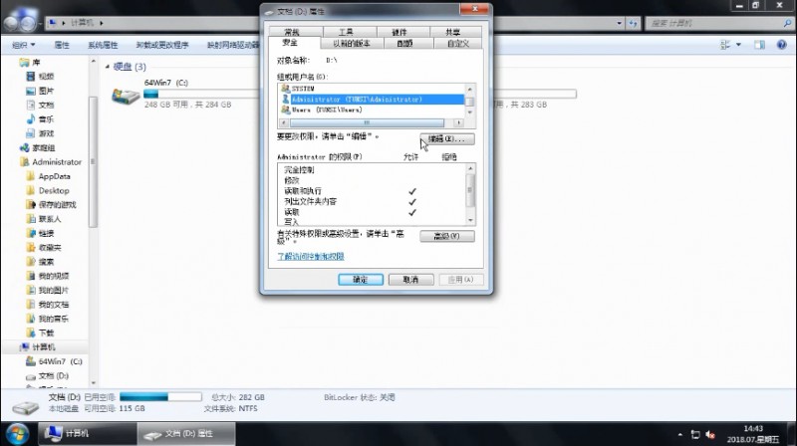797x446 pixels.
Task: Click 取消 Cancel in properties dialog
Action: (410, 280)
